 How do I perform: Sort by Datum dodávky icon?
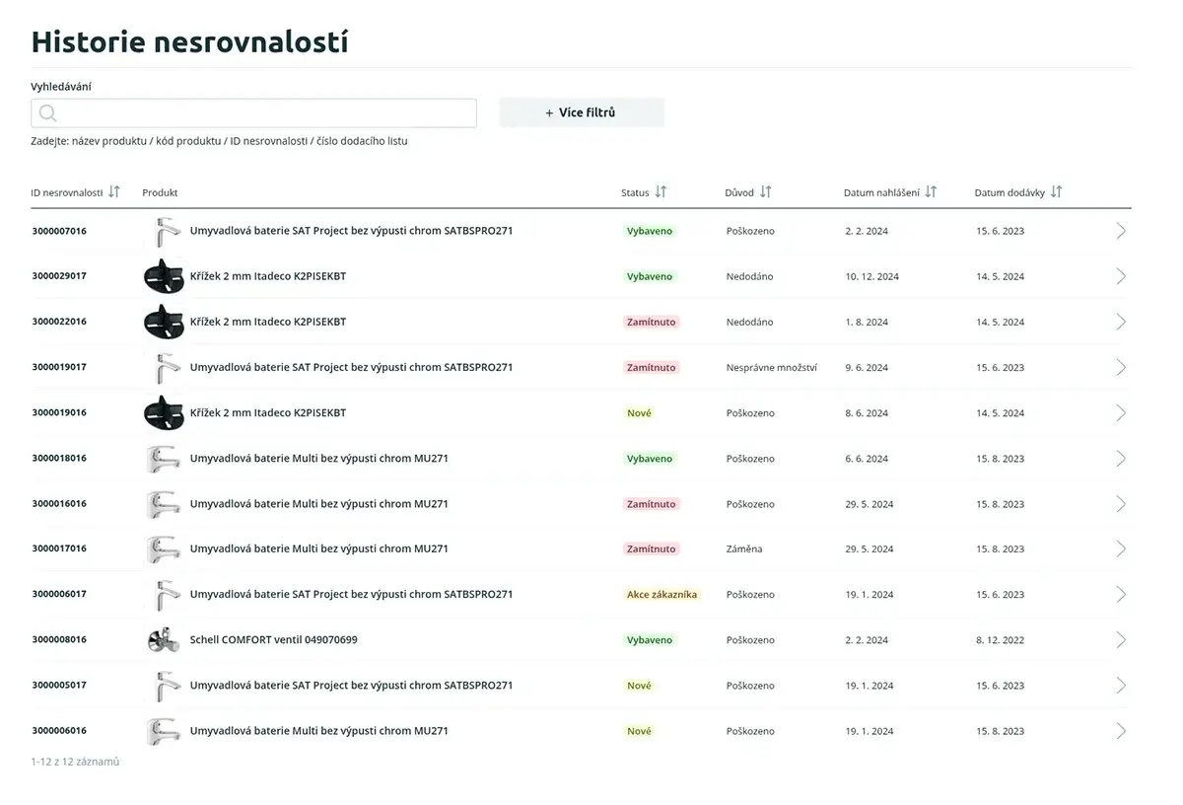pos(1056,192)
